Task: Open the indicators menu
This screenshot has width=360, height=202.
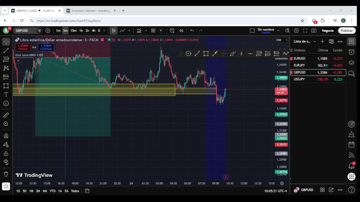Action: [x=139, y=31]
